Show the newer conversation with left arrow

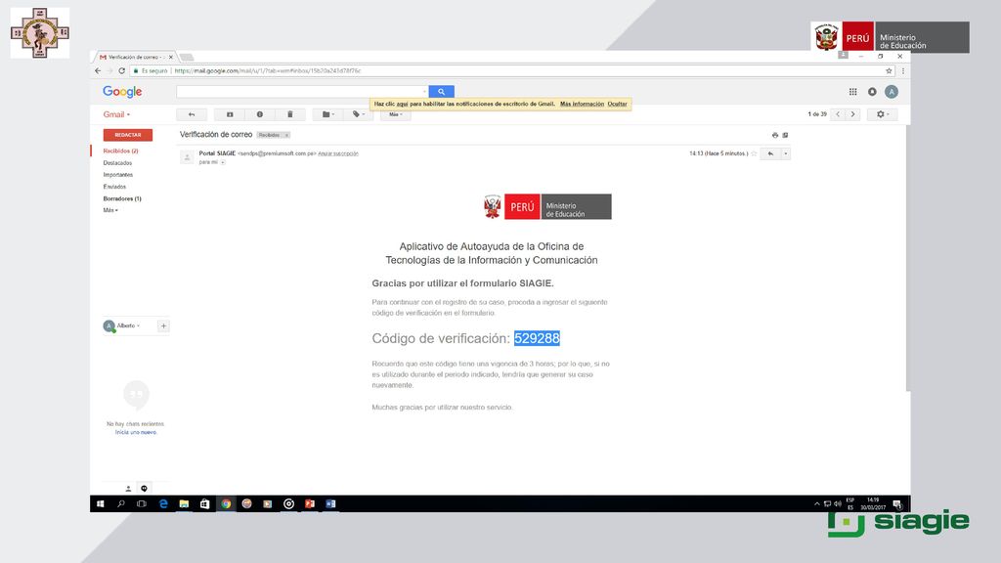(838, 114)
